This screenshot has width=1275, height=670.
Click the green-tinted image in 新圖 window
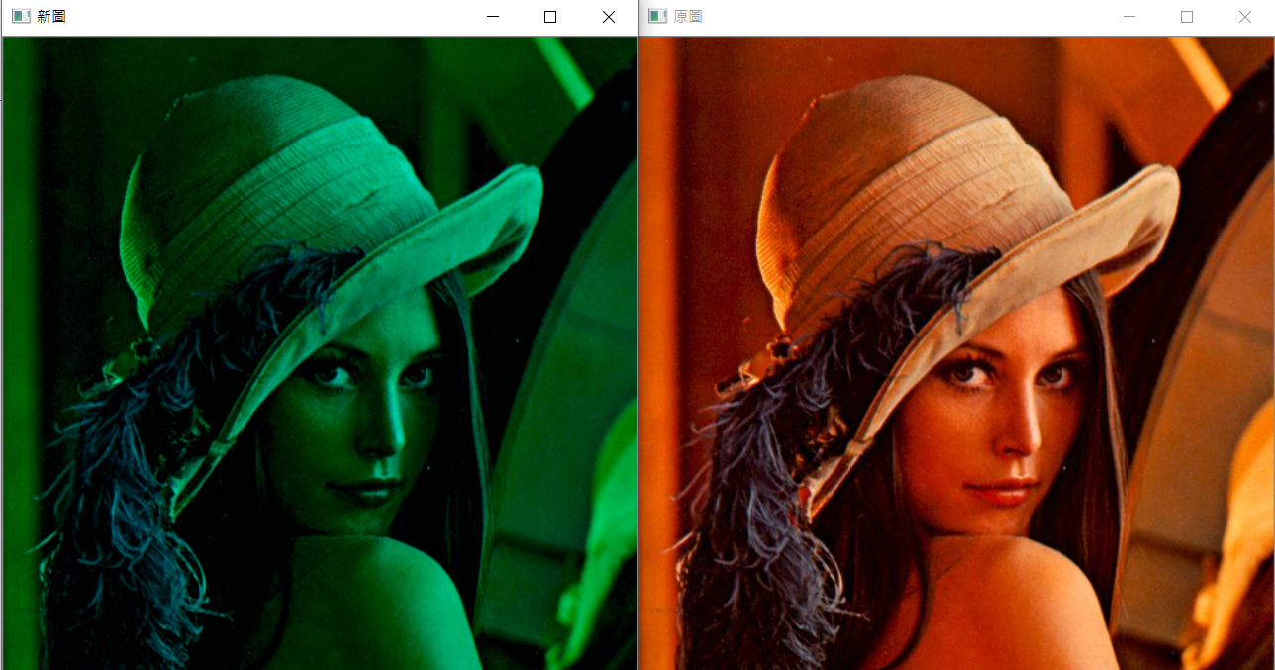[320, 353]
